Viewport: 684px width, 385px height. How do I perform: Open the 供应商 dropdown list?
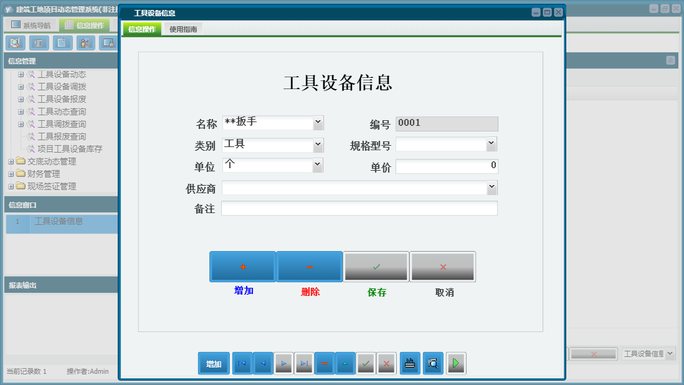[x=492, y=188]
